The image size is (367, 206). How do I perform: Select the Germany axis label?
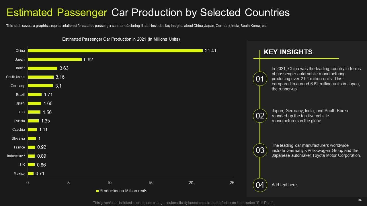point(17,86)
